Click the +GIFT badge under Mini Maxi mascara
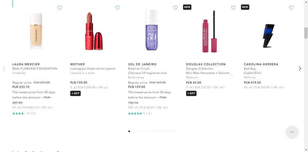 click(x=191, y=93)
